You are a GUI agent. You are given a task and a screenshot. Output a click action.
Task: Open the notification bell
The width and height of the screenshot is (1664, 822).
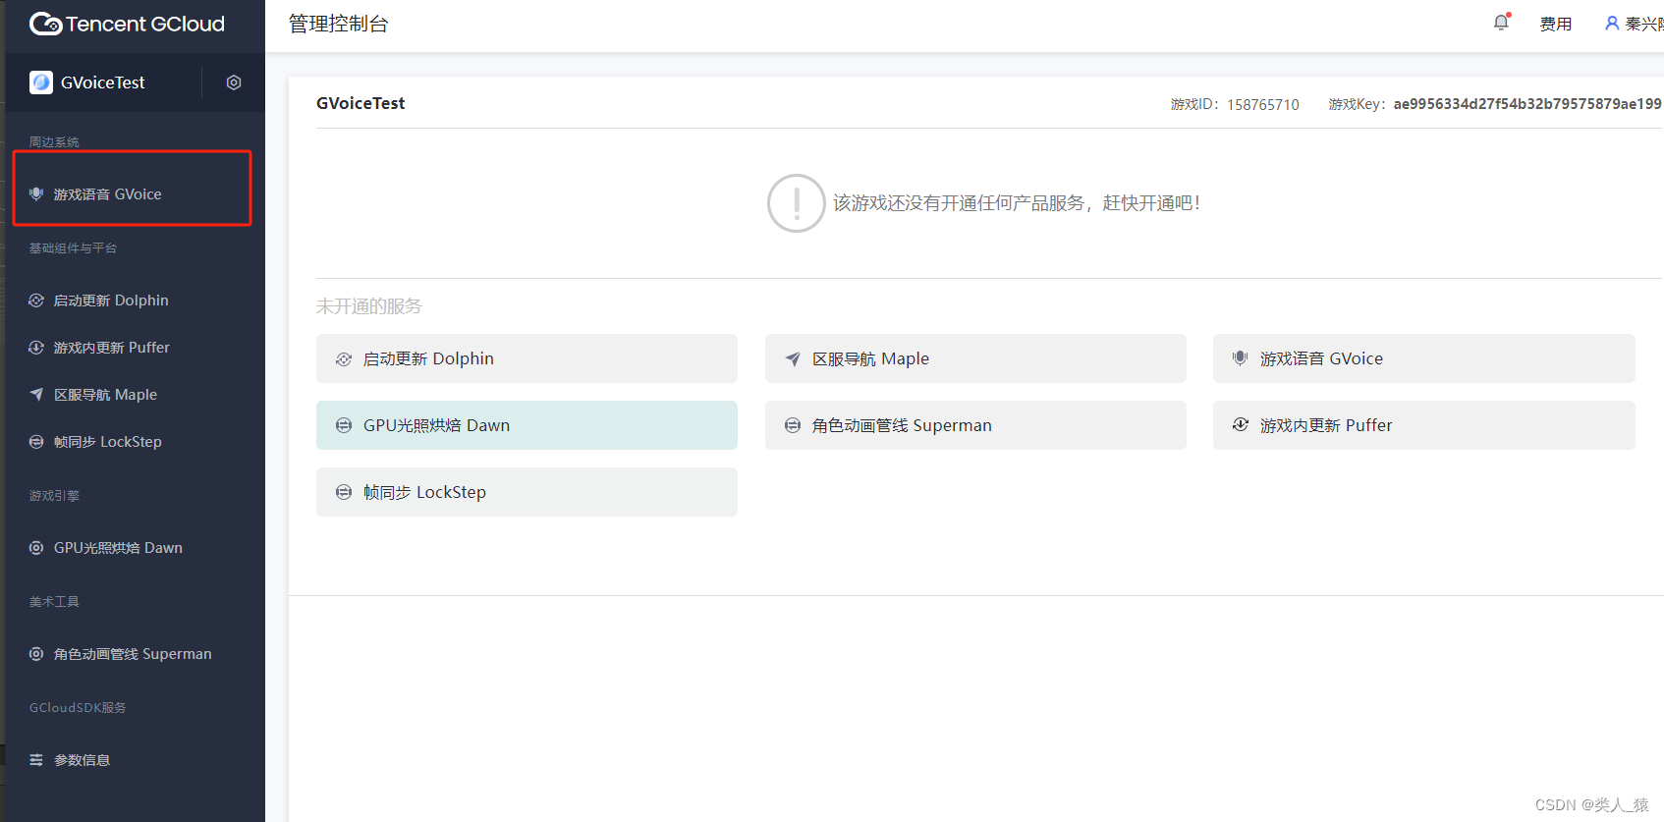[x=1501, y=23]
